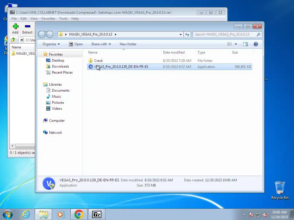Open the Windows Start menu
This screenshot has width=294, height=220.
[x=8, y=214]
